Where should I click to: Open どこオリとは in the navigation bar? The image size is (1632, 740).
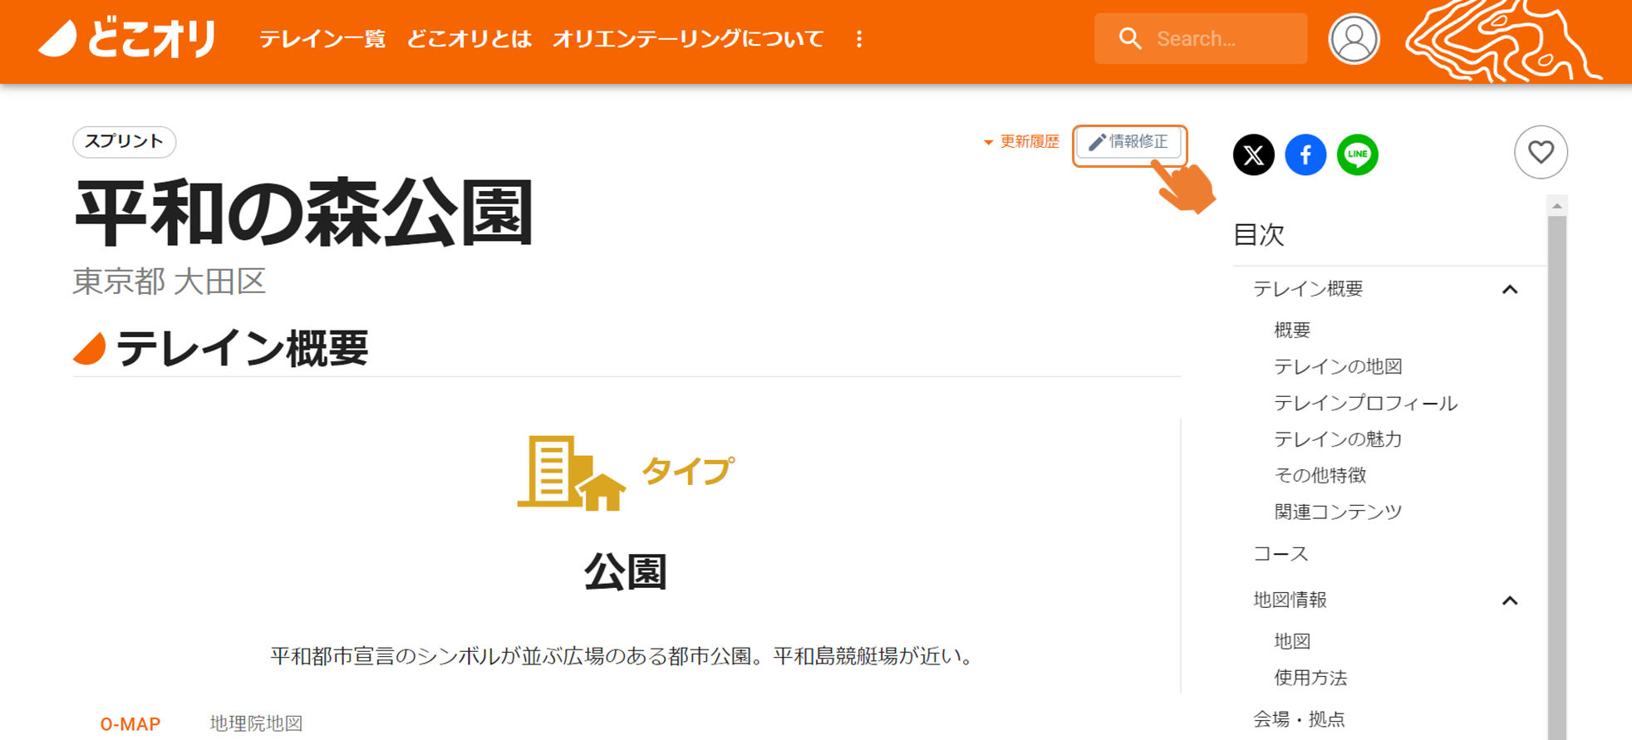[469, 39]
